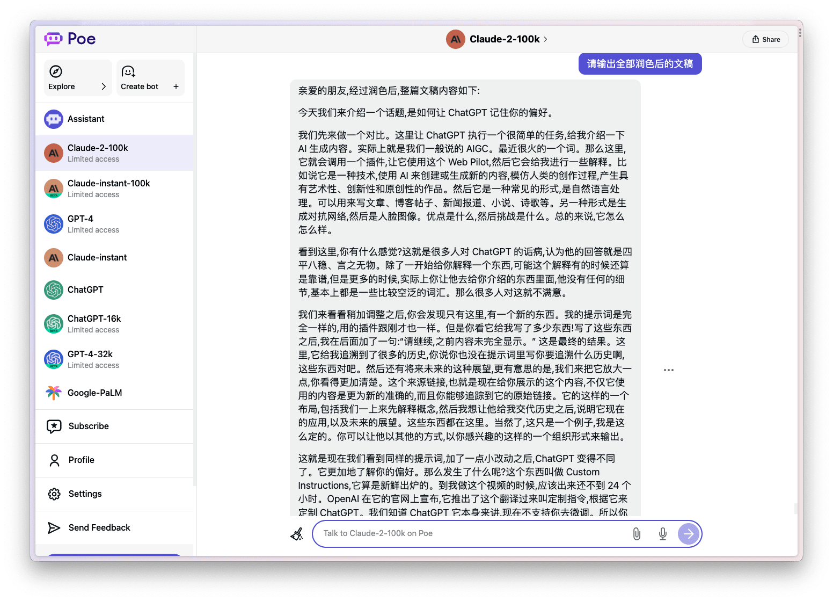Click the Settings gear icon

click(54, 494)
